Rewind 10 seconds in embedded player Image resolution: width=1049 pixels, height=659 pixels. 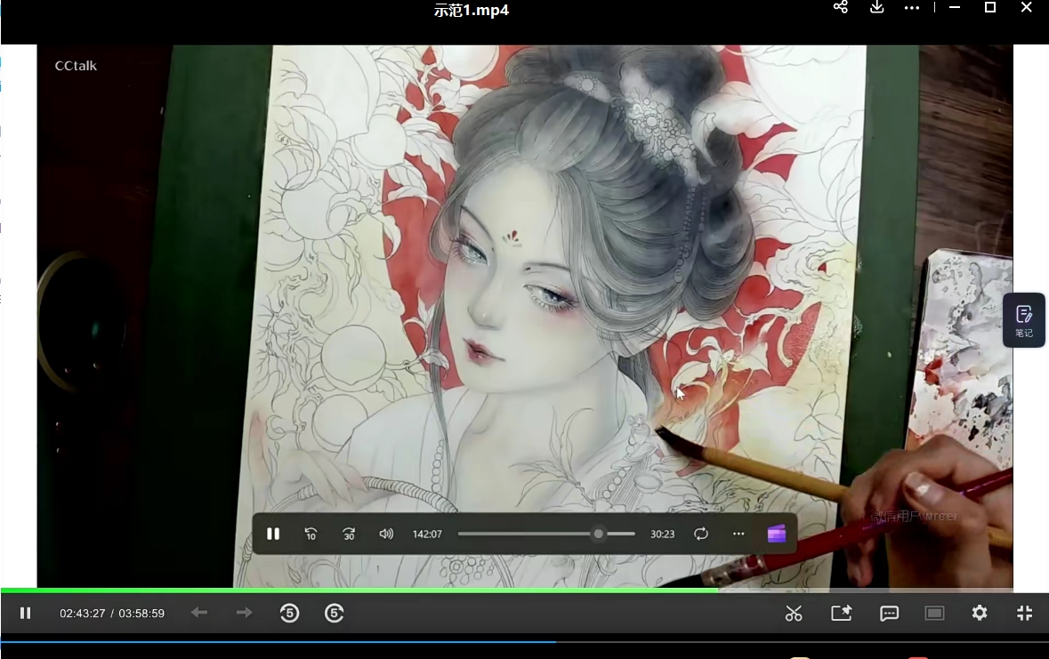click(311, 534)
